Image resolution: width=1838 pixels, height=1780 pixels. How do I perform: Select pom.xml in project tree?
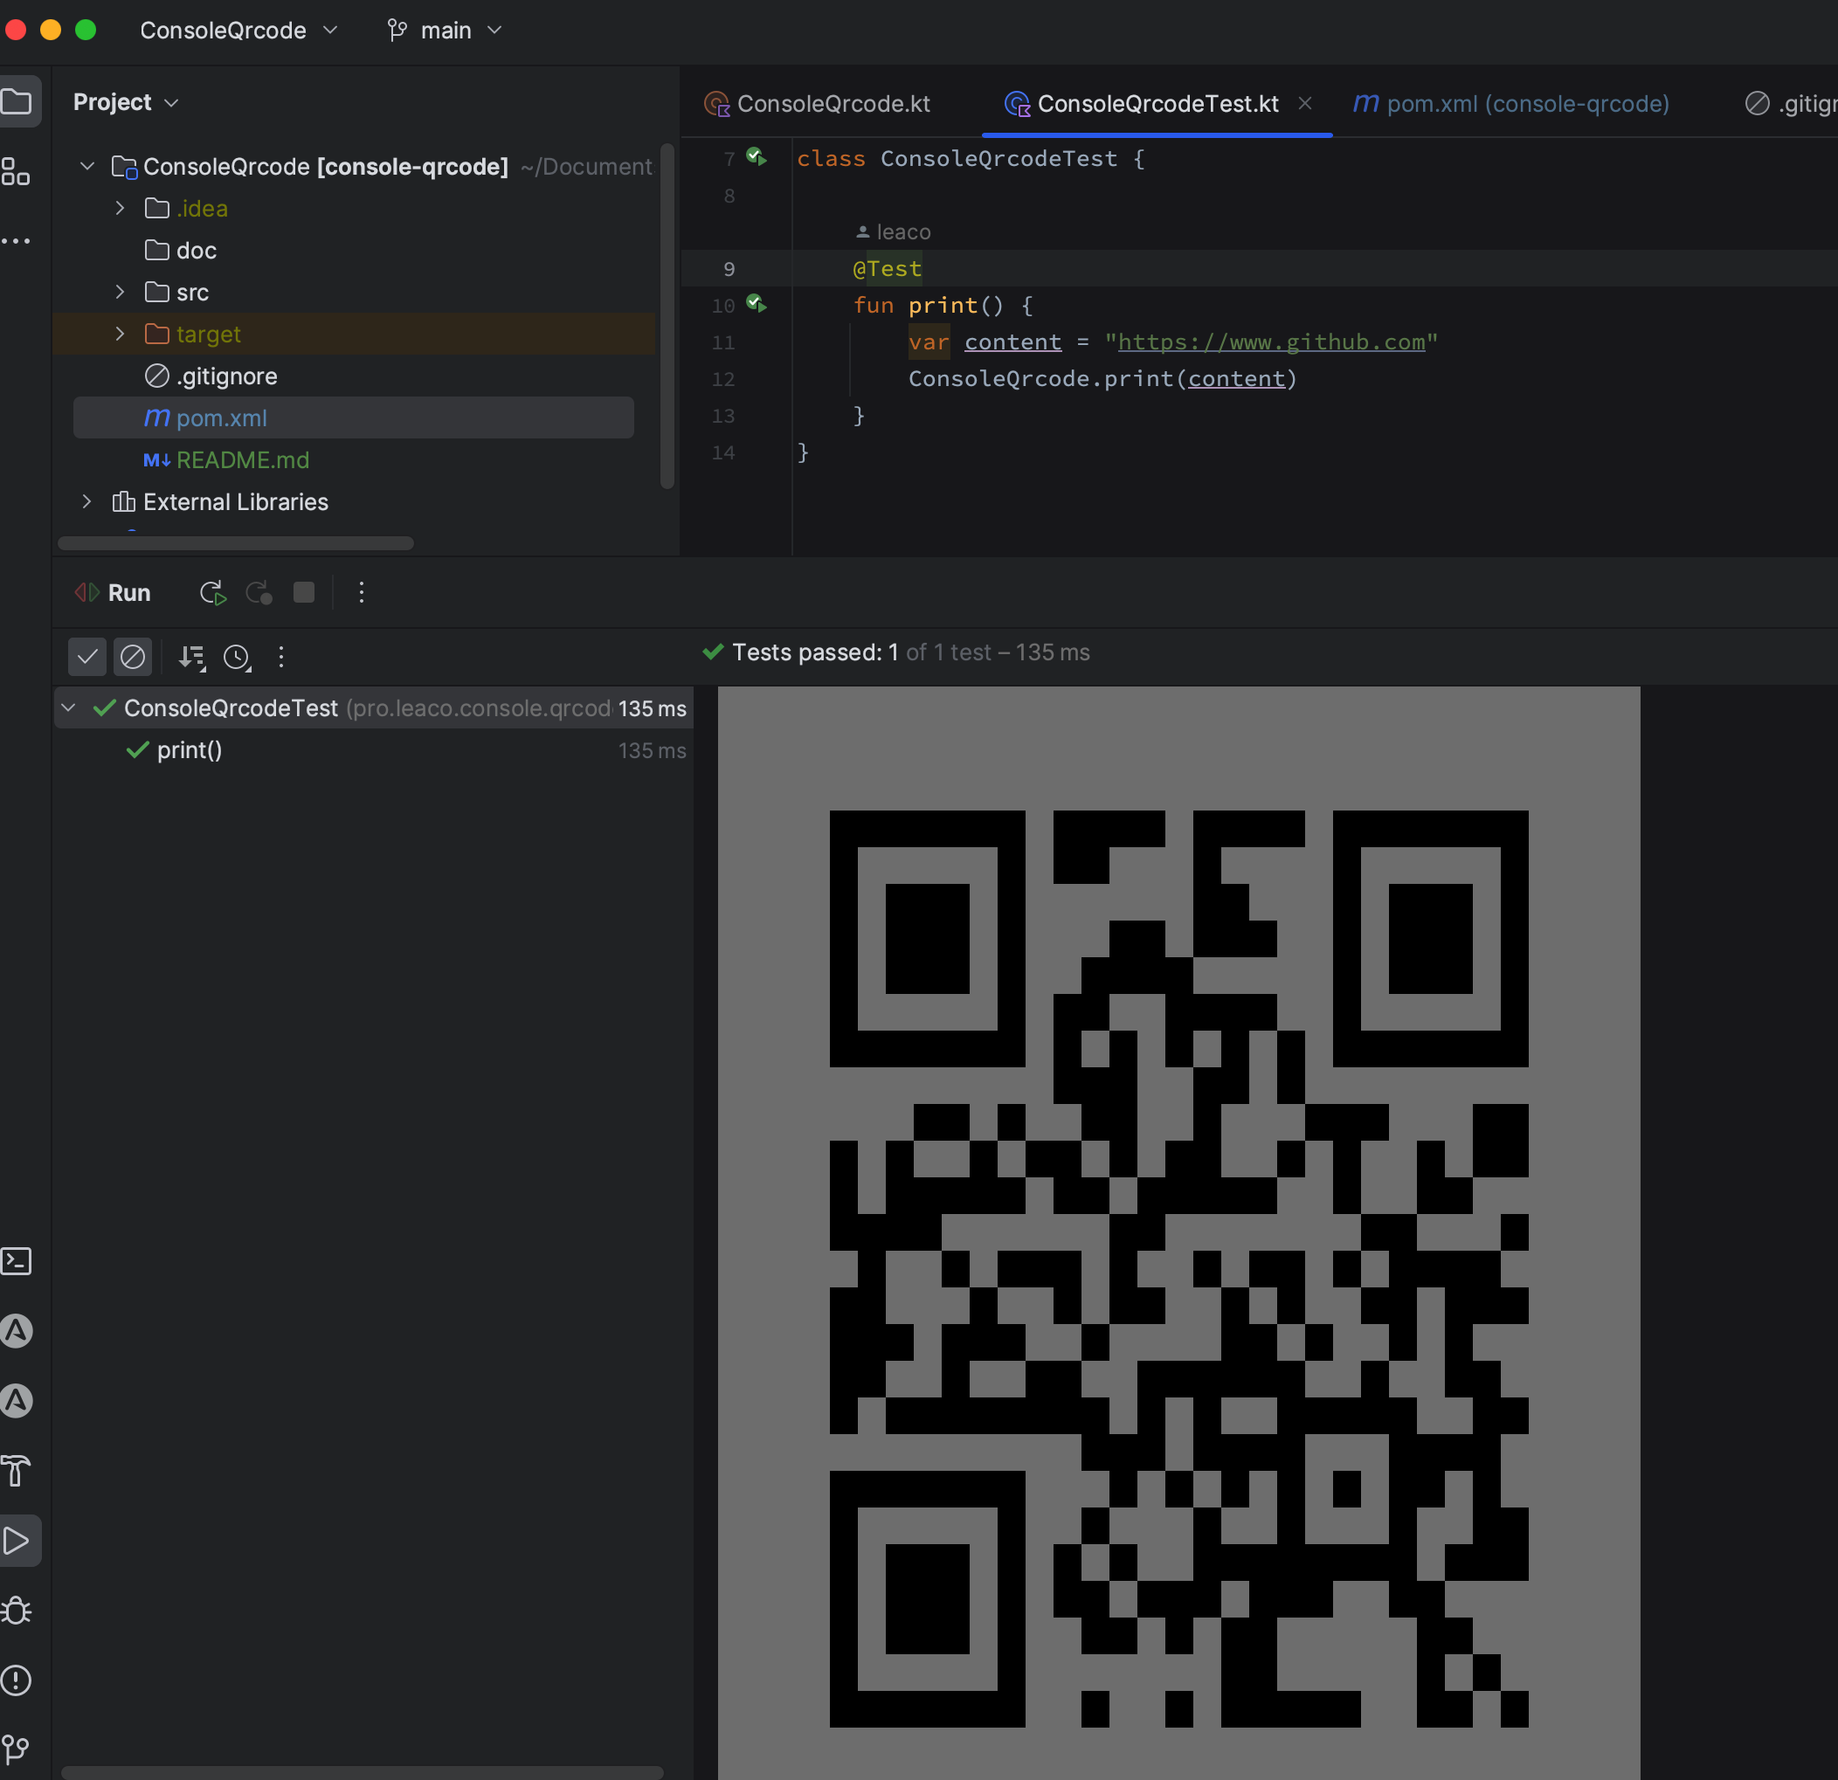354,417
